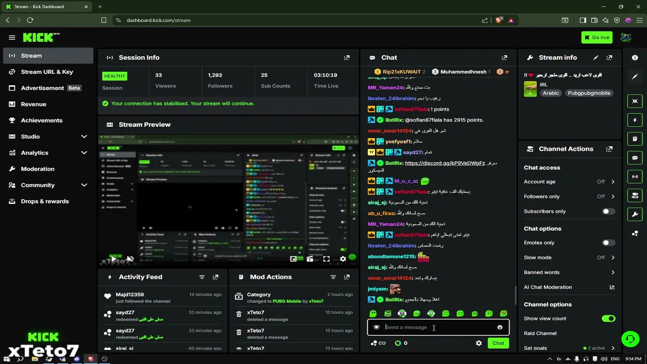Click the browser reload button
647x364 pixels.
[x=30, y=20]
